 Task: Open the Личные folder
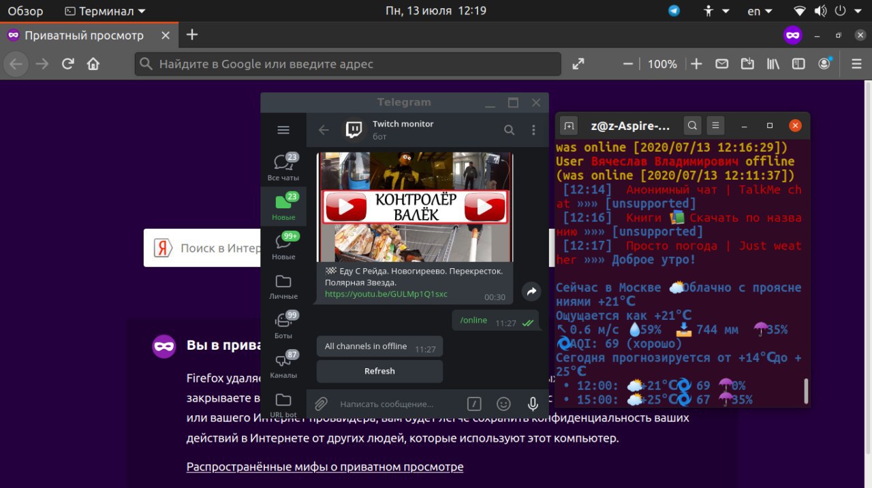283,286
